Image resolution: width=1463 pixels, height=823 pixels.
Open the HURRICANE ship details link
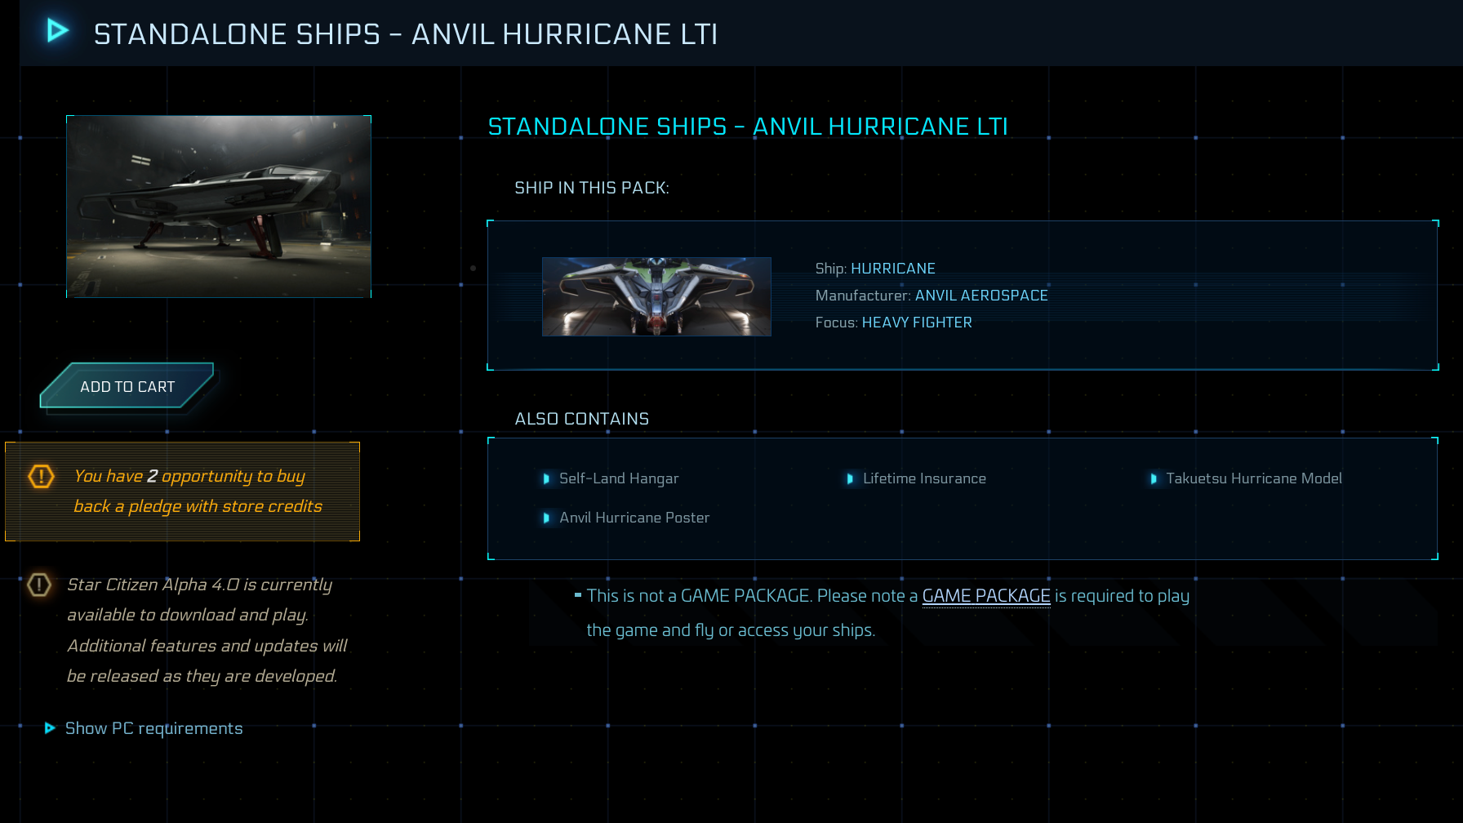893,268
